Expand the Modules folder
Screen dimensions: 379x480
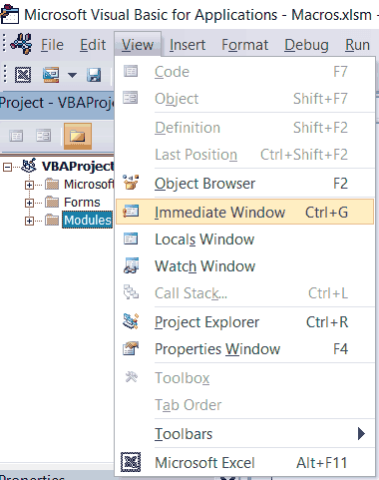(29, 221)
